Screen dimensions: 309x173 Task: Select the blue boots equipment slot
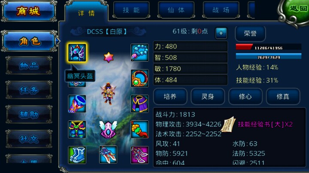click(77, 155)
